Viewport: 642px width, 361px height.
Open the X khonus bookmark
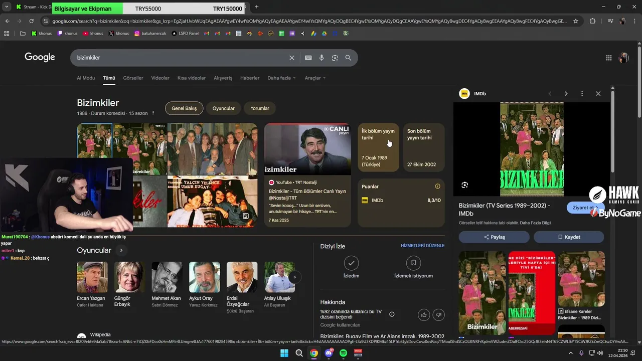(119, 34)
